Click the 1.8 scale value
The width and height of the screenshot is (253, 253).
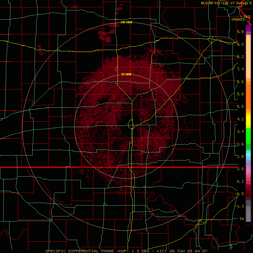(x=240, y=157)
